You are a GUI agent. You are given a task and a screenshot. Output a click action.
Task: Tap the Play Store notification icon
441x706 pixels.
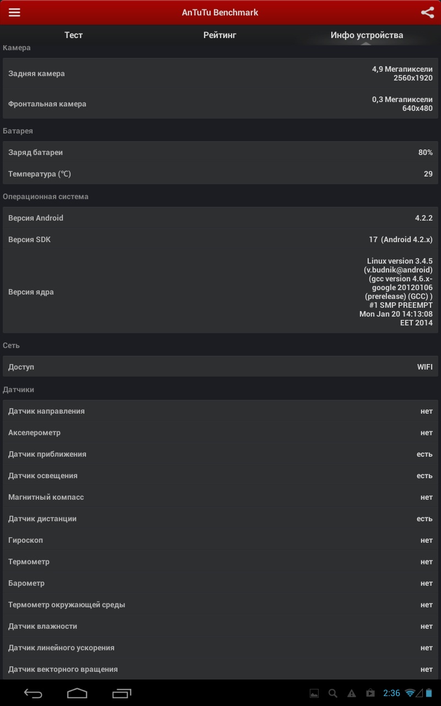(370, 693)
